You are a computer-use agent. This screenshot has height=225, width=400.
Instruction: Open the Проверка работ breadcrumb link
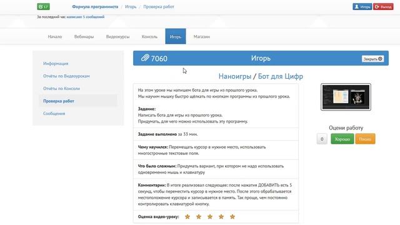pos(159,7)
